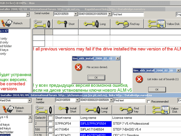The height and width of the screenshot is (136, 181).
Task: Click the Find text field in upper window
Action: (x=128, y=14)
